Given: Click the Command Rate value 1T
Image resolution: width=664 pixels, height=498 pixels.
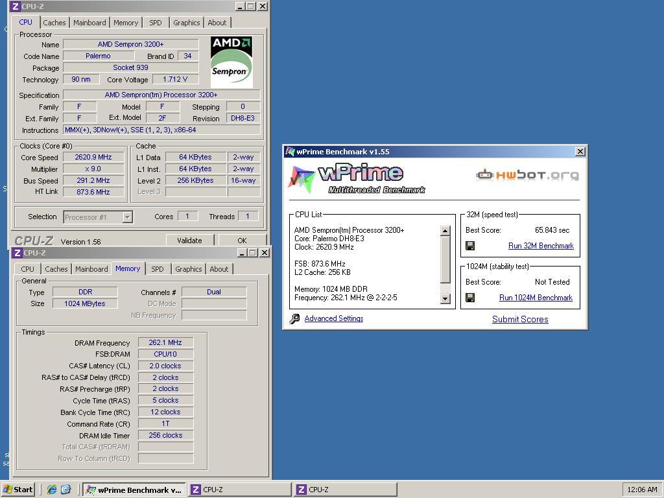Looking at the screenshot, I should (165, 423).
